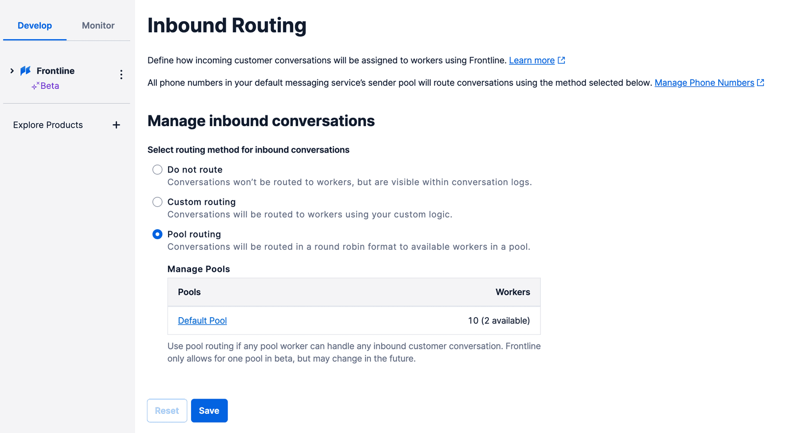Click the Pools column header
Image resolution: width=786 pixels, height=433 pixels.
click(x=189, y=292)
